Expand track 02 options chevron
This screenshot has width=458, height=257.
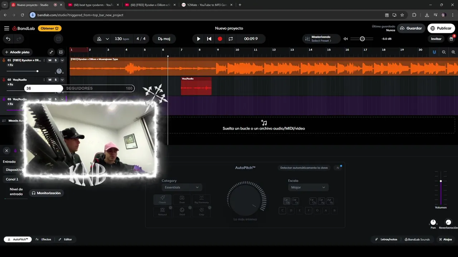click(62, 80)
